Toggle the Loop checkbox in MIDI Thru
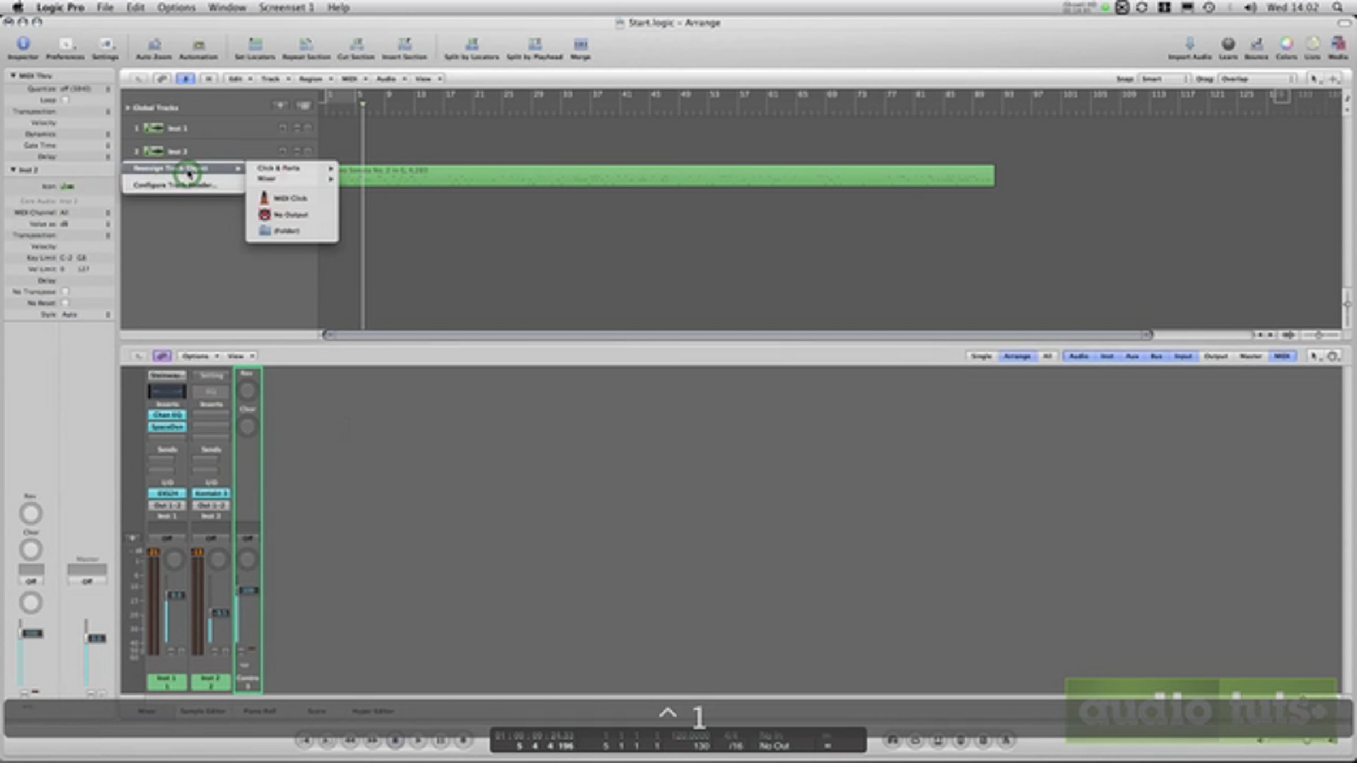This screenshot has width=1357, height=763. pos(65,100)
